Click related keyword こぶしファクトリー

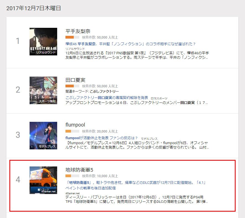(x=104, y=91)
